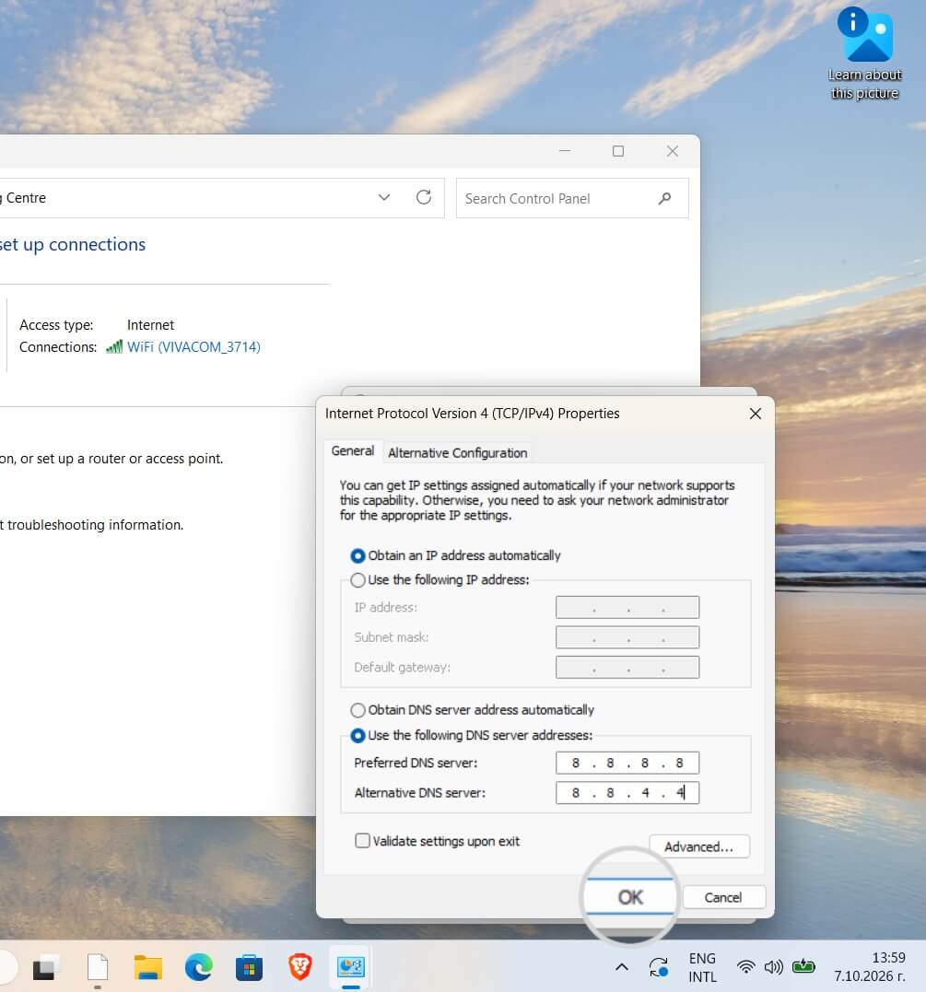Launch Brave browser from the taskbar
Screen dimensions: 926x992
[300, 967]
